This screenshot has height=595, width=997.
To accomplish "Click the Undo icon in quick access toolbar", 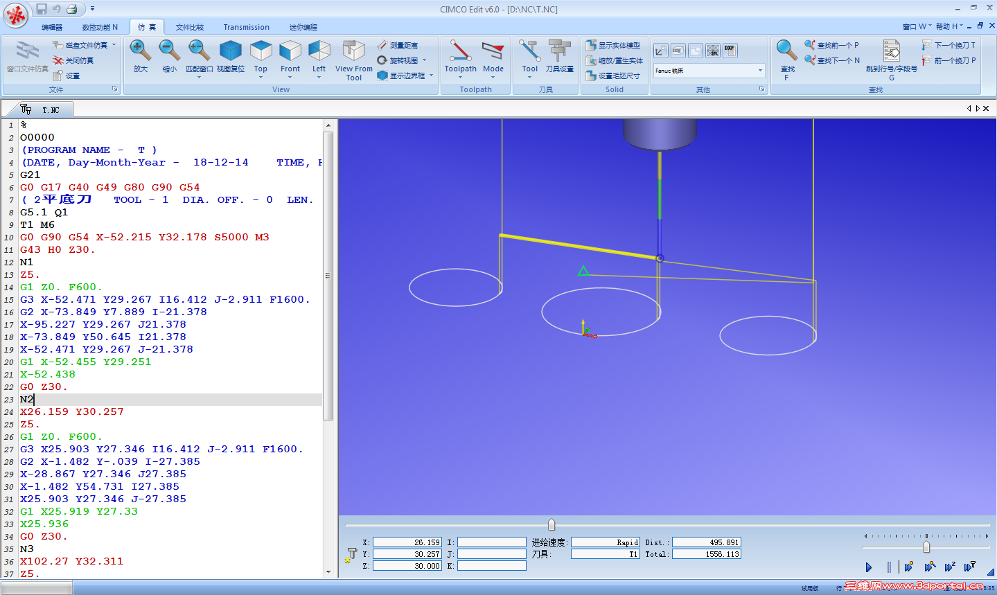I will point(57,9).
